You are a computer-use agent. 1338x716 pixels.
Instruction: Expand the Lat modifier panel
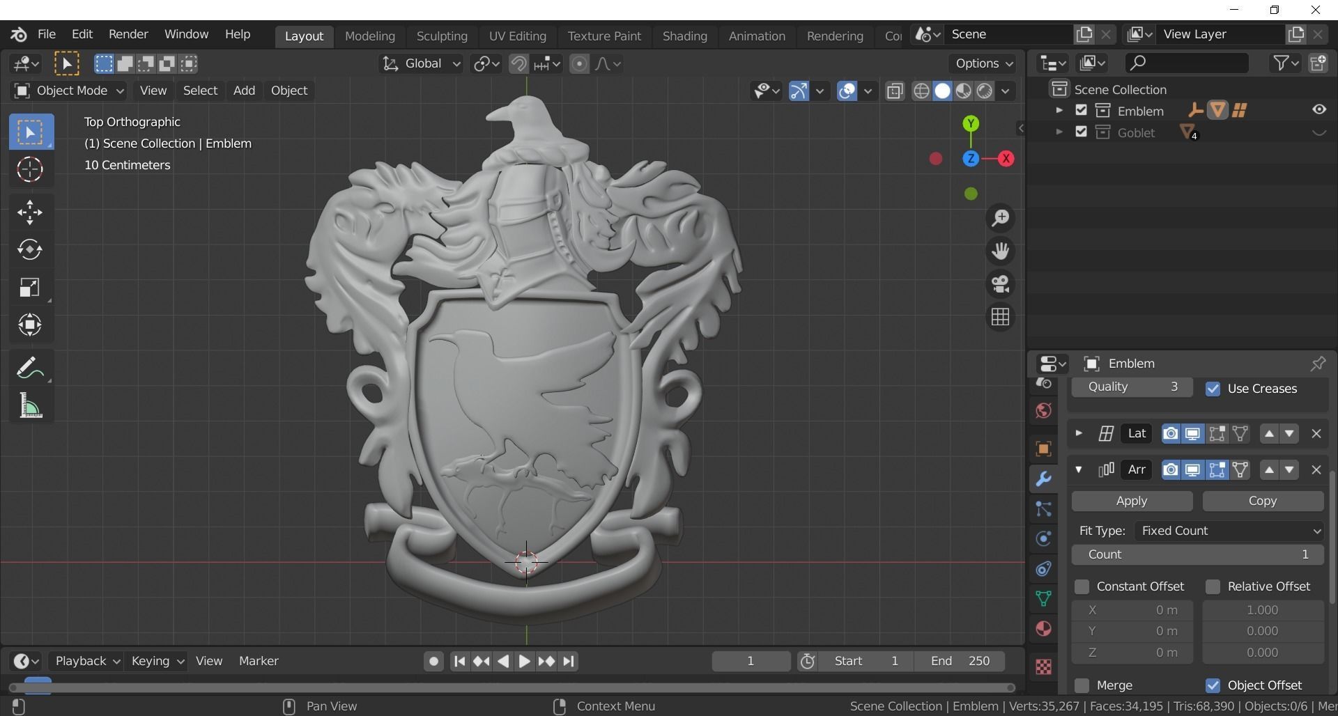(x=1079, y=433)
